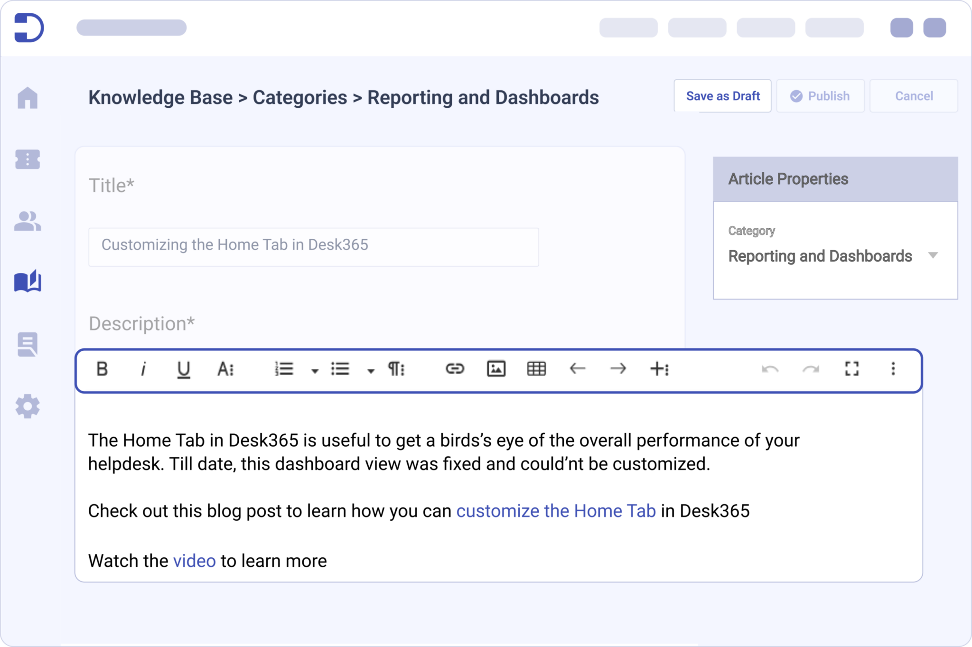Open the text color tool
This screenshot has height=647, width=972.
click(x=224, y=369)
